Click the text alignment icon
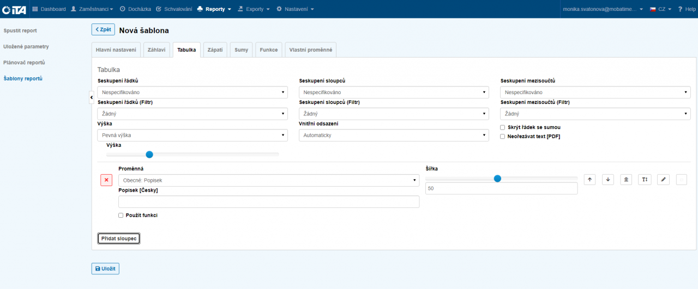This screenshot has width=698, height=289. 626,180
